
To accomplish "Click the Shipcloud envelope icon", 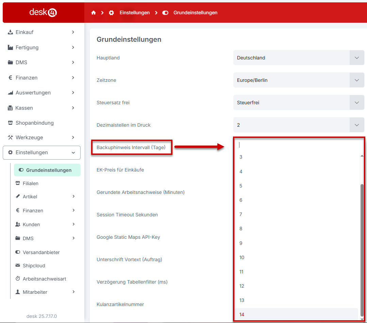I will tap(18, 266).
